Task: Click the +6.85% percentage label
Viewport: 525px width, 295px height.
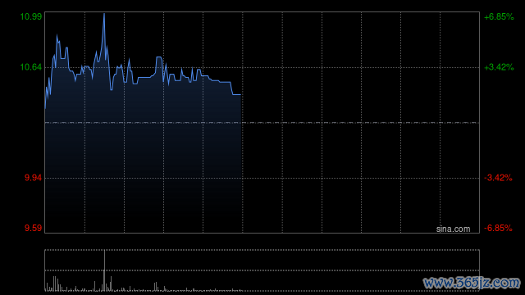Action: tap(499, 16)
